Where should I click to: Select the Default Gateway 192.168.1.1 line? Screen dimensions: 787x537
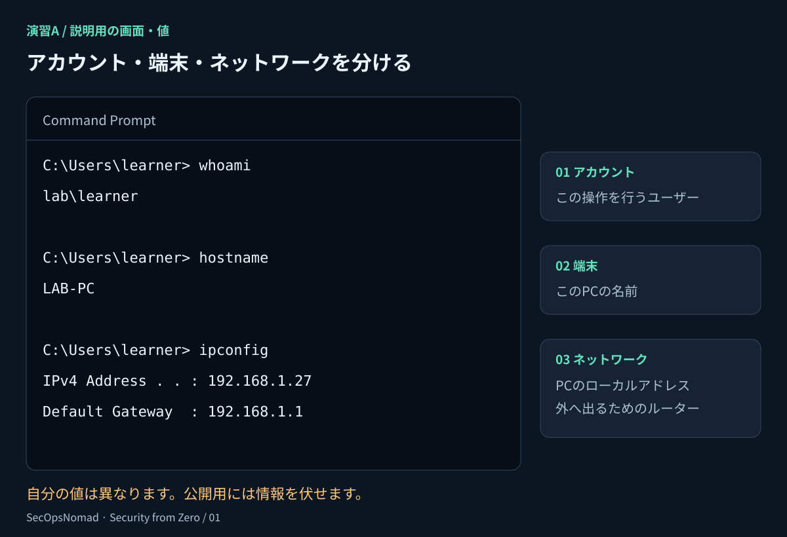tap(173, 412)
